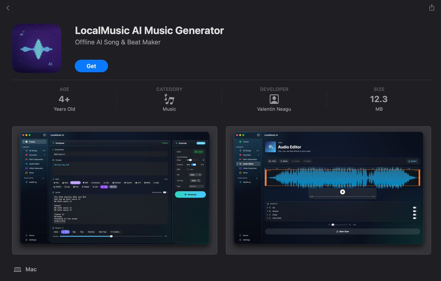This screenshot has height=281, width=441.
Task: Click Undo in the Audio Editor toolbar
Action: click(x=295, y=161)
